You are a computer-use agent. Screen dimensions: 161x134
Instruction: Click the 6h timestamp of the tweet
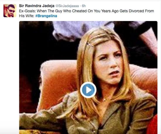(x=84, y=6)
